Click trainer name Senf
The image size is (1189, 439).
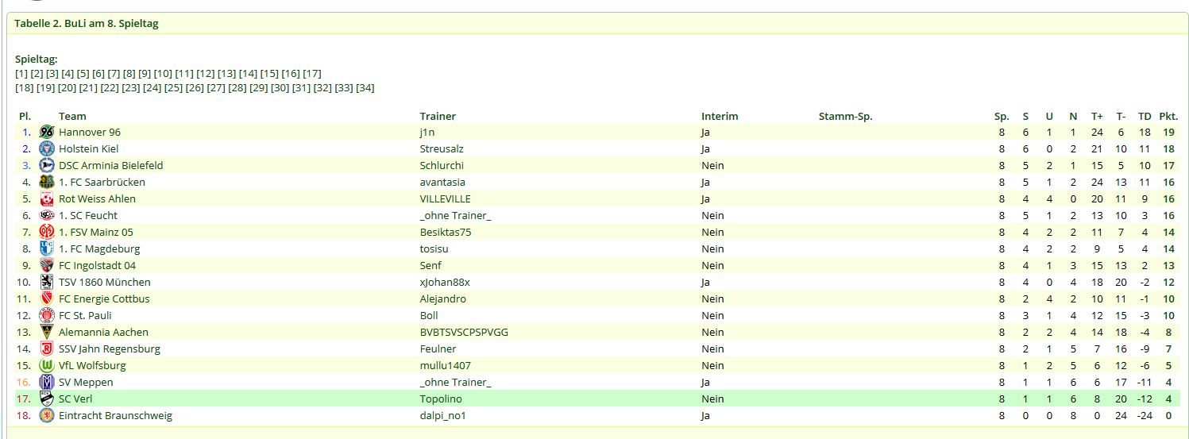430,265
